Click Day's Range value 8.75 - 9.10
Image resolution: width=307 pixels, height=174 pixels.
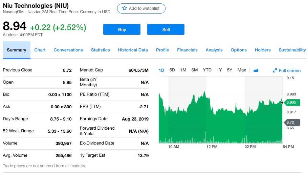[61, 119]
